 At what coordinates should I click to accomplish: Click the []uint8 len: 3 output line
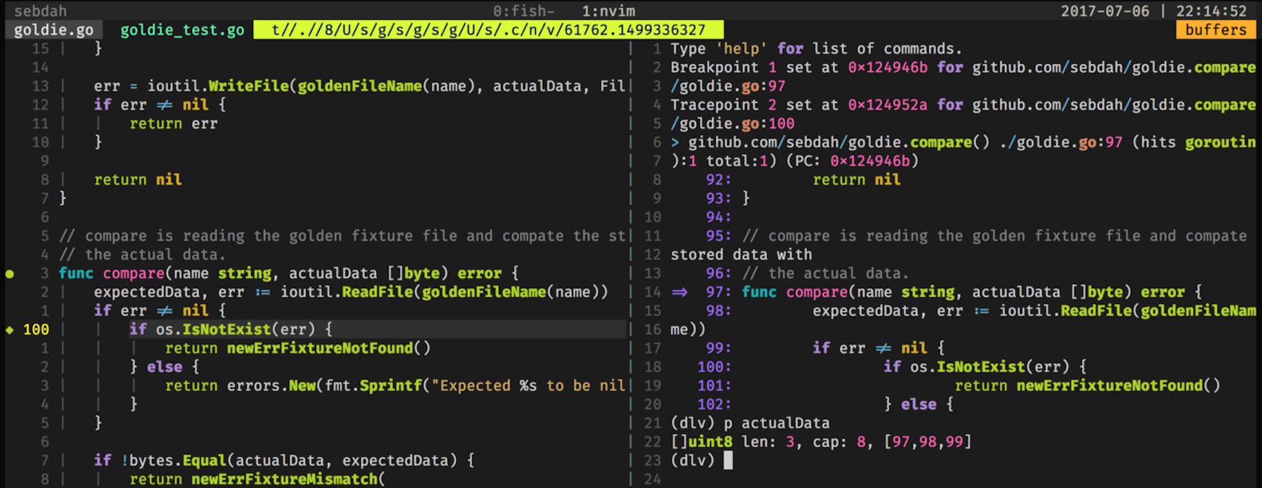pyautogui.click(x=820, y=442)
